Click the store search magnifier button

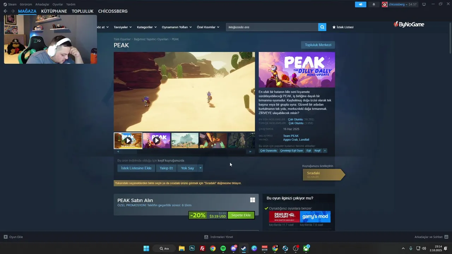click(322, 27)
